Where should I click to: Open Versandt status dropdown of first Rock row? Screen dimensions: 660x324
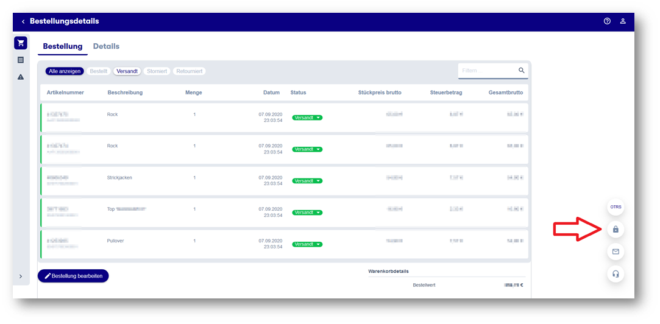(x=307, y=118)
